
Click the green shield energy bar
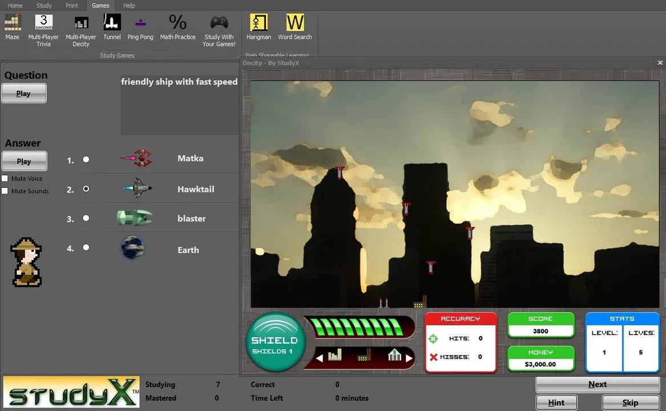(x=360, y=327)
